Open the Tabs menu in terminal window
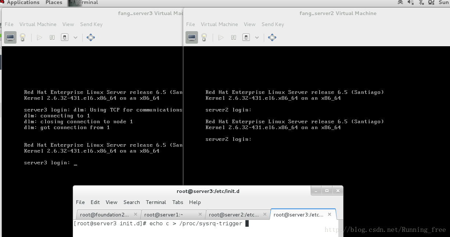The height and width of the screenshot is (237, 450). (178, 202)
